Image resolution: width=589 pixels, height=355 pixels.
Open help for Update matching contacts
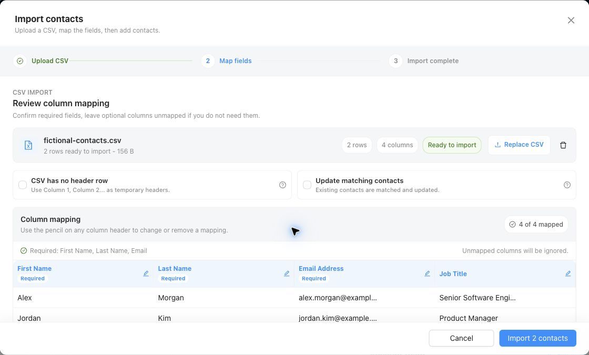coord(567,185)
